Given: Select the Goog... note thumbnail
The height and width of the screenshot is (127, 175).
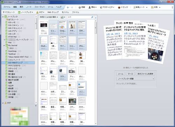Looking at the screenshot, I should tap(63, 28).
